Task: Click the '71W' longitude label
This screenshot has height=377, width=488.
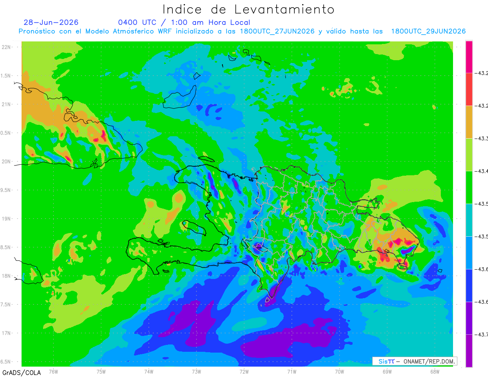Action: point(292,371)
